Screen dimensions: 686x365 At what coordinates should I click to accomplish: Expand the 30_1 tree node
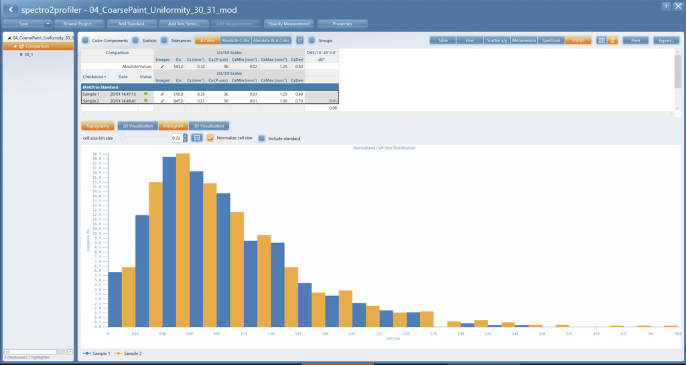(21, 55)
